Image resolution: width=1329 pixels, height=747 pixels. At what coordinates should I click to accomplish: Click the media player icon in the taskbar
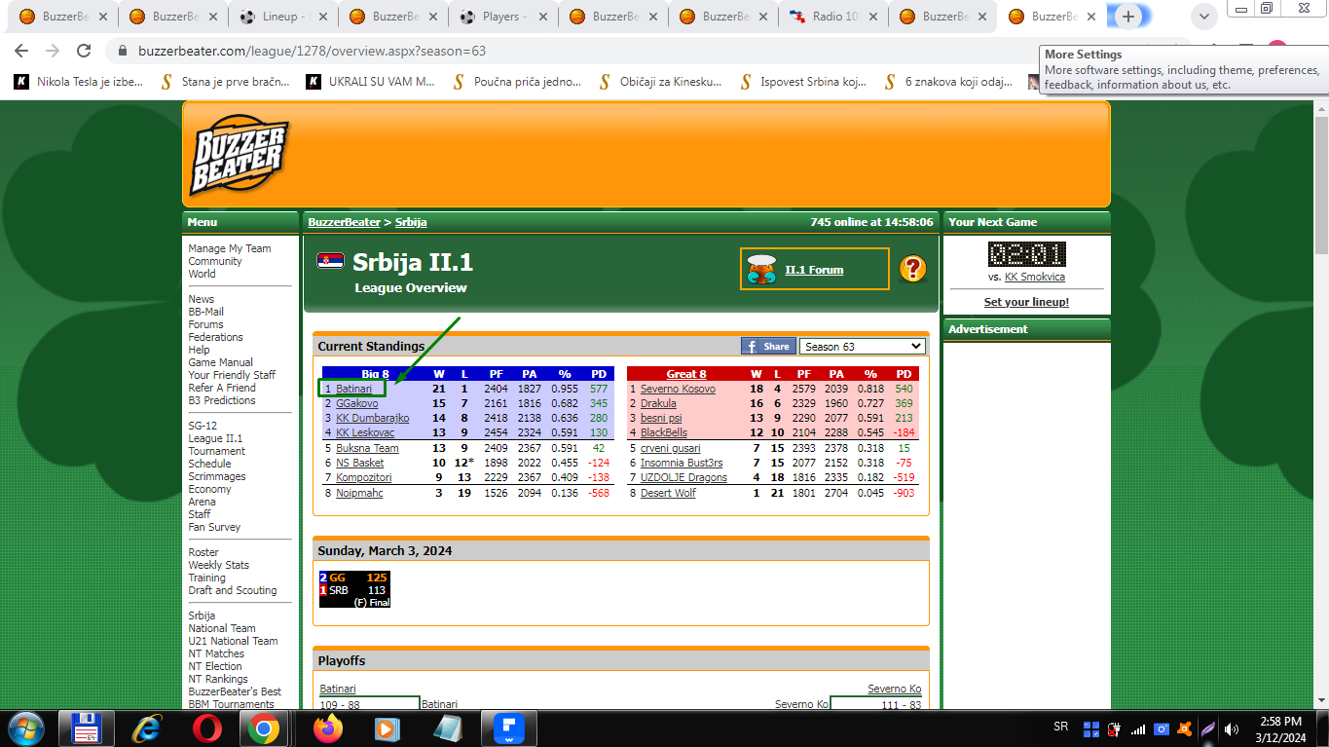[x=388, y=728]
